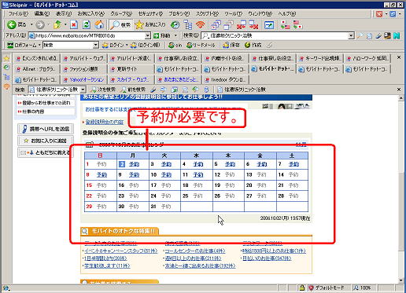Open the 移動 button dropdown arrow
406x293 pixels.
click(x=175, y=35)
